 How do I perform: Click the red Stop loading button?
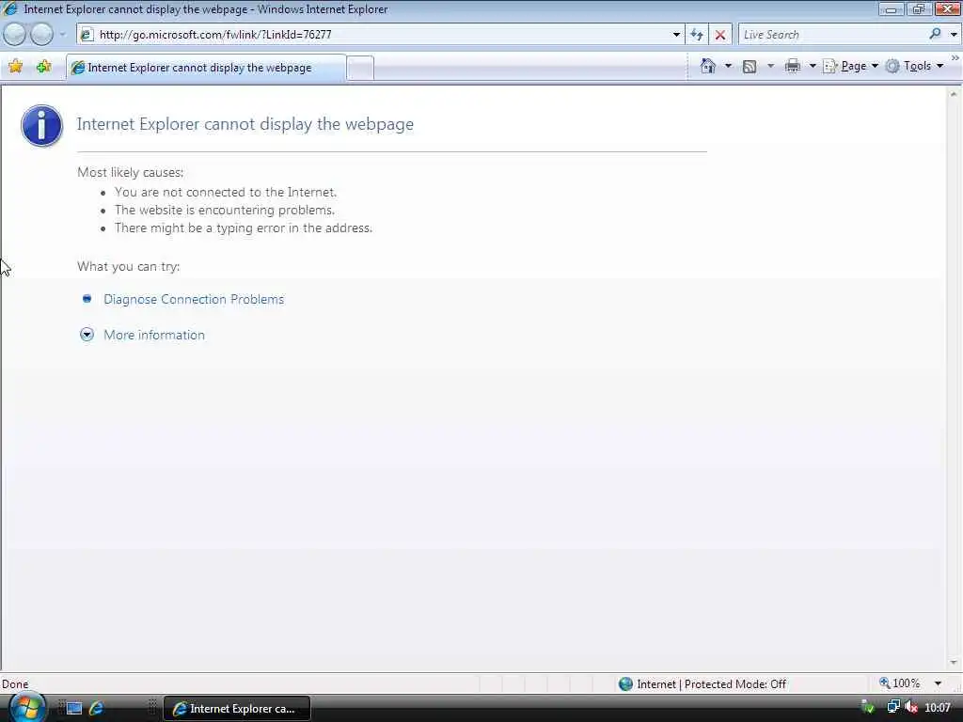pos(720,35)
